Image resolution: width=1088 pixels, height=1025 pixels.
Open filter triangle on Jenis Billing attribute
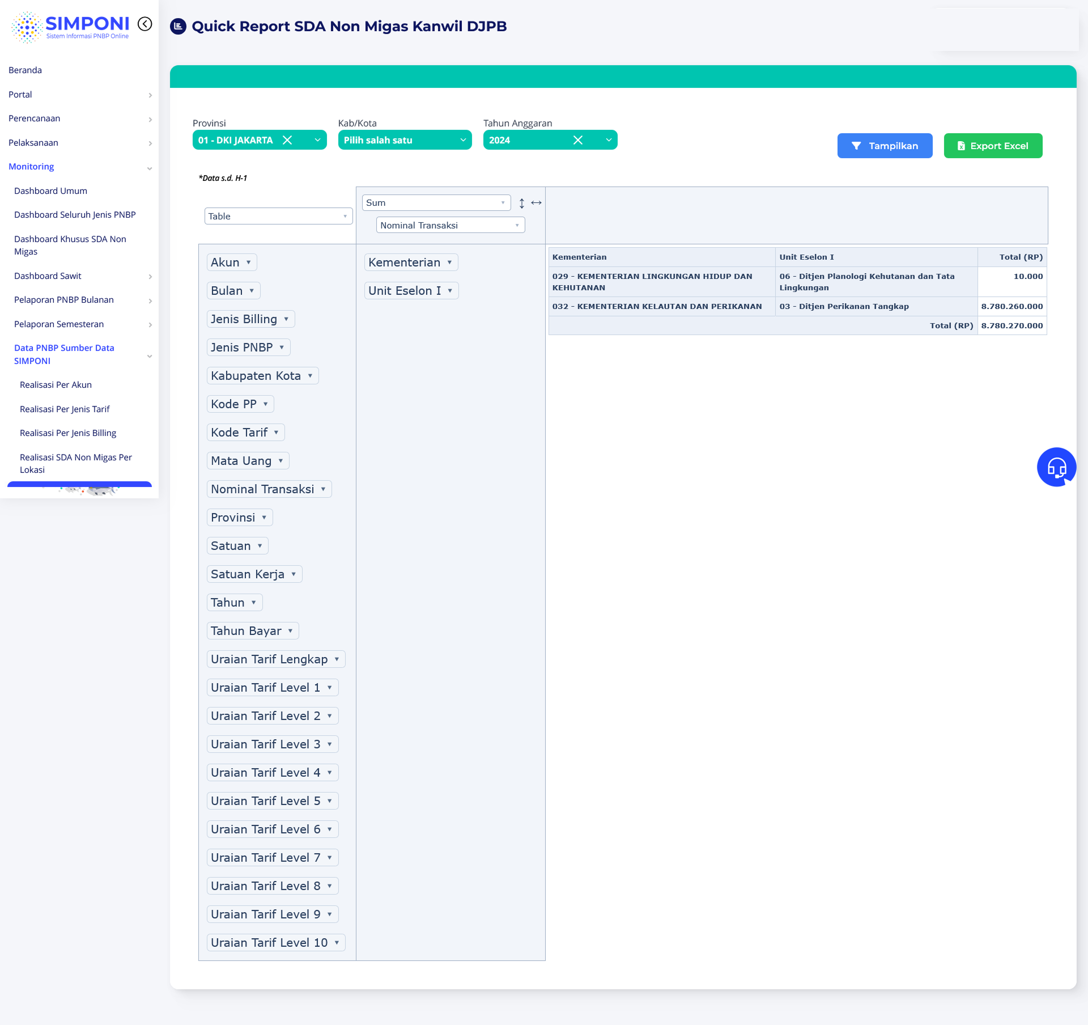[x=286, y=319]
